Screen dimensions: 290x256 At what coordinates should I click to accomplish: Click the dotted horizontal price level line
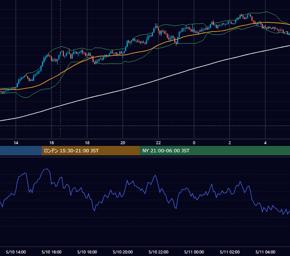click(x=145, y=126)
